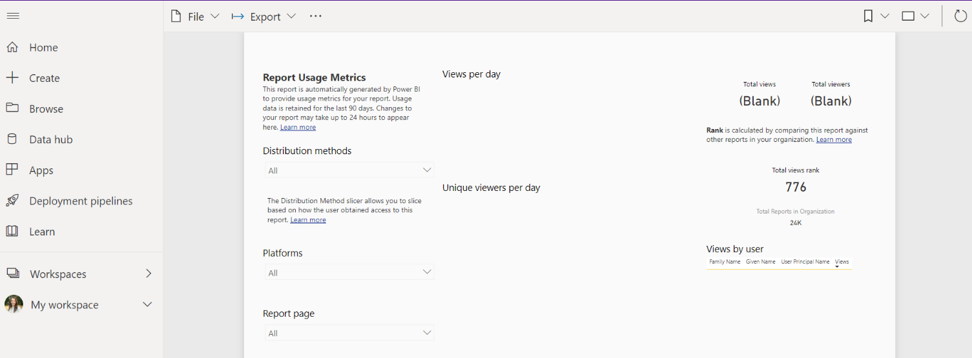This screenshot has width=972, height=358.
Task: Click the Learn book icon
Action: 12,231
